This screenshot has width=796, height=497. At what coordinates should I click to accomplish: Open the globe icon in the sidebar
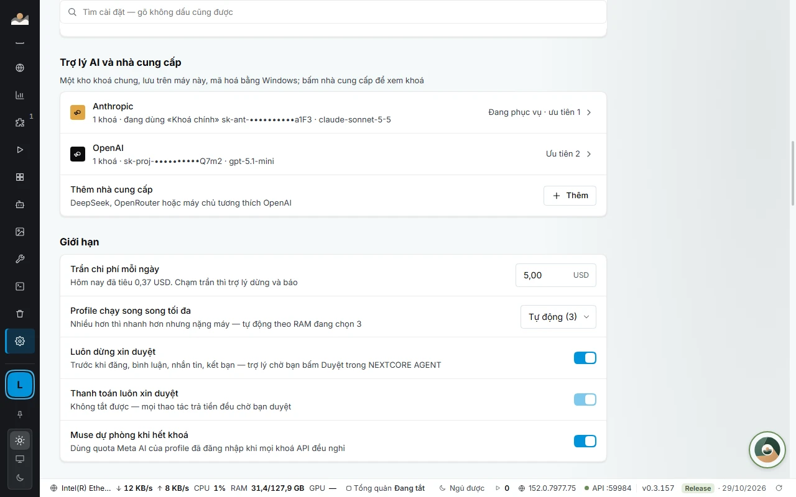click(x=20, y=68)
